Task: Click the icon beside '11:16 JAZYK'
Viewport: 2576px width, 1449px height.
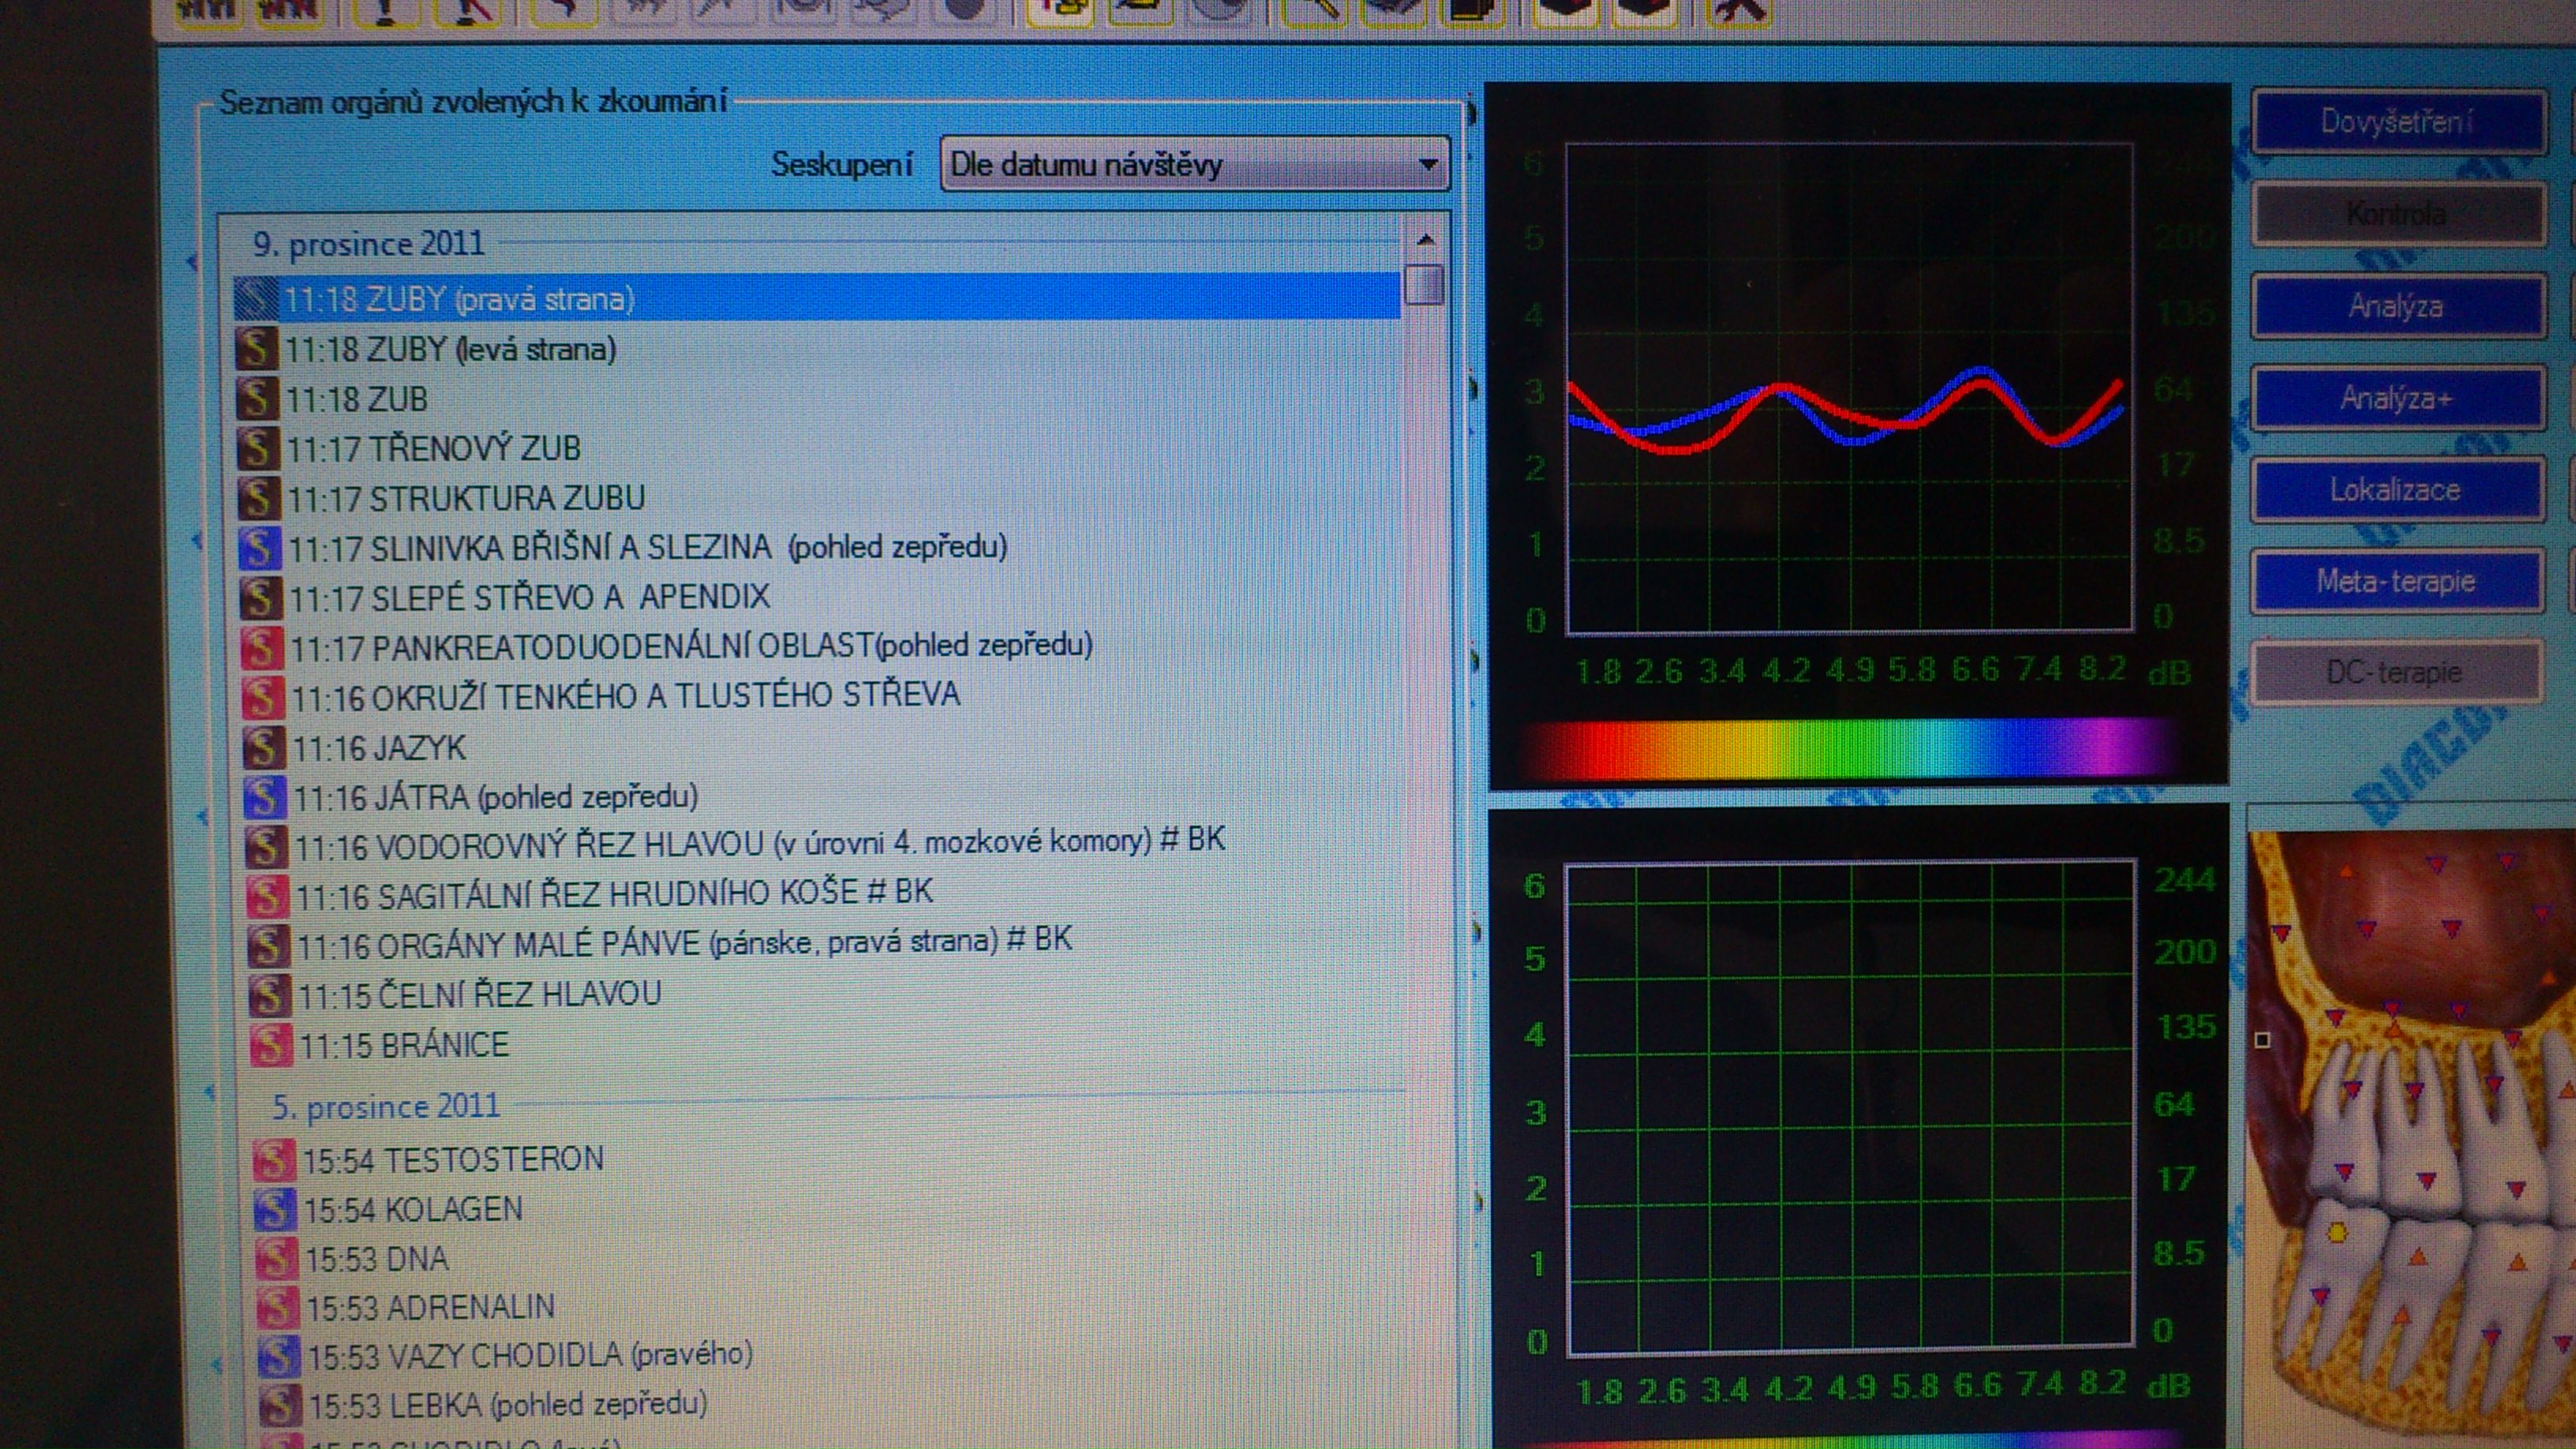Action: click(x=264, y=747)
